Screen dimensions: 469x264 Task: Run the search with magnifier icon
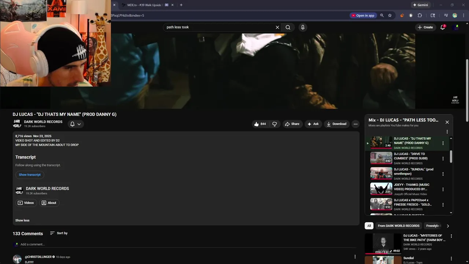tap(288, 27)
